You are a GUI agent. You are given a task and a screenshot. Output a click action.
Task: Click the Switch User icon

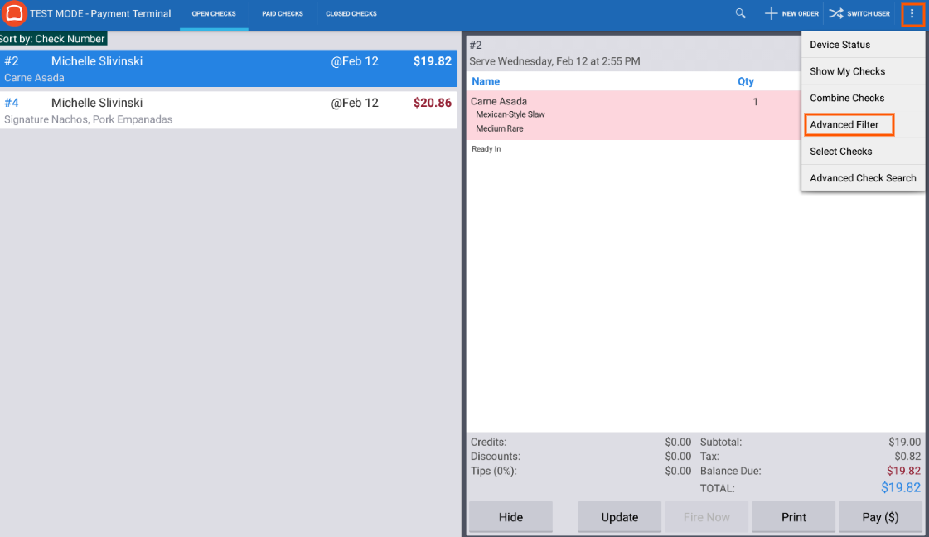click(859, 13)
